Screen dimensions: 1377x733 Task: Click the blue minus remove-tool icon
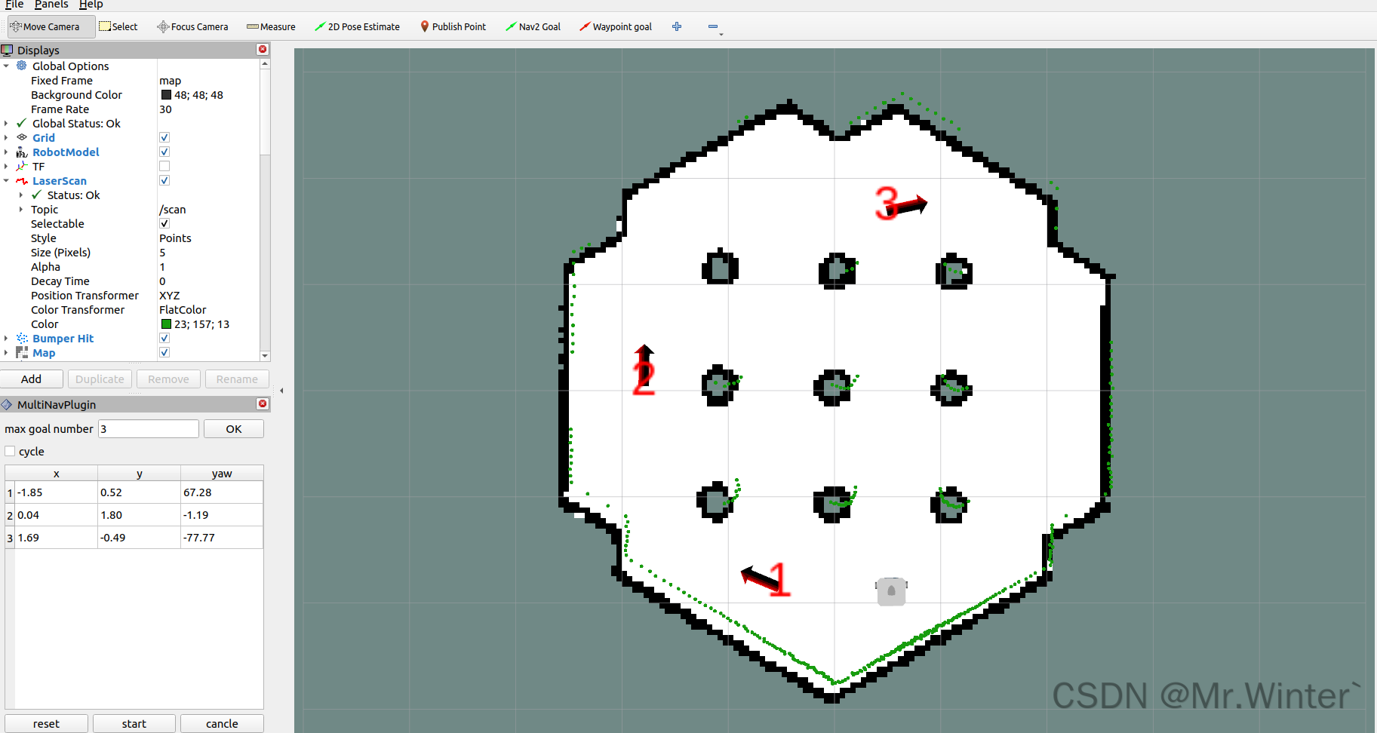pyautogui.click(x=713, y=26)
